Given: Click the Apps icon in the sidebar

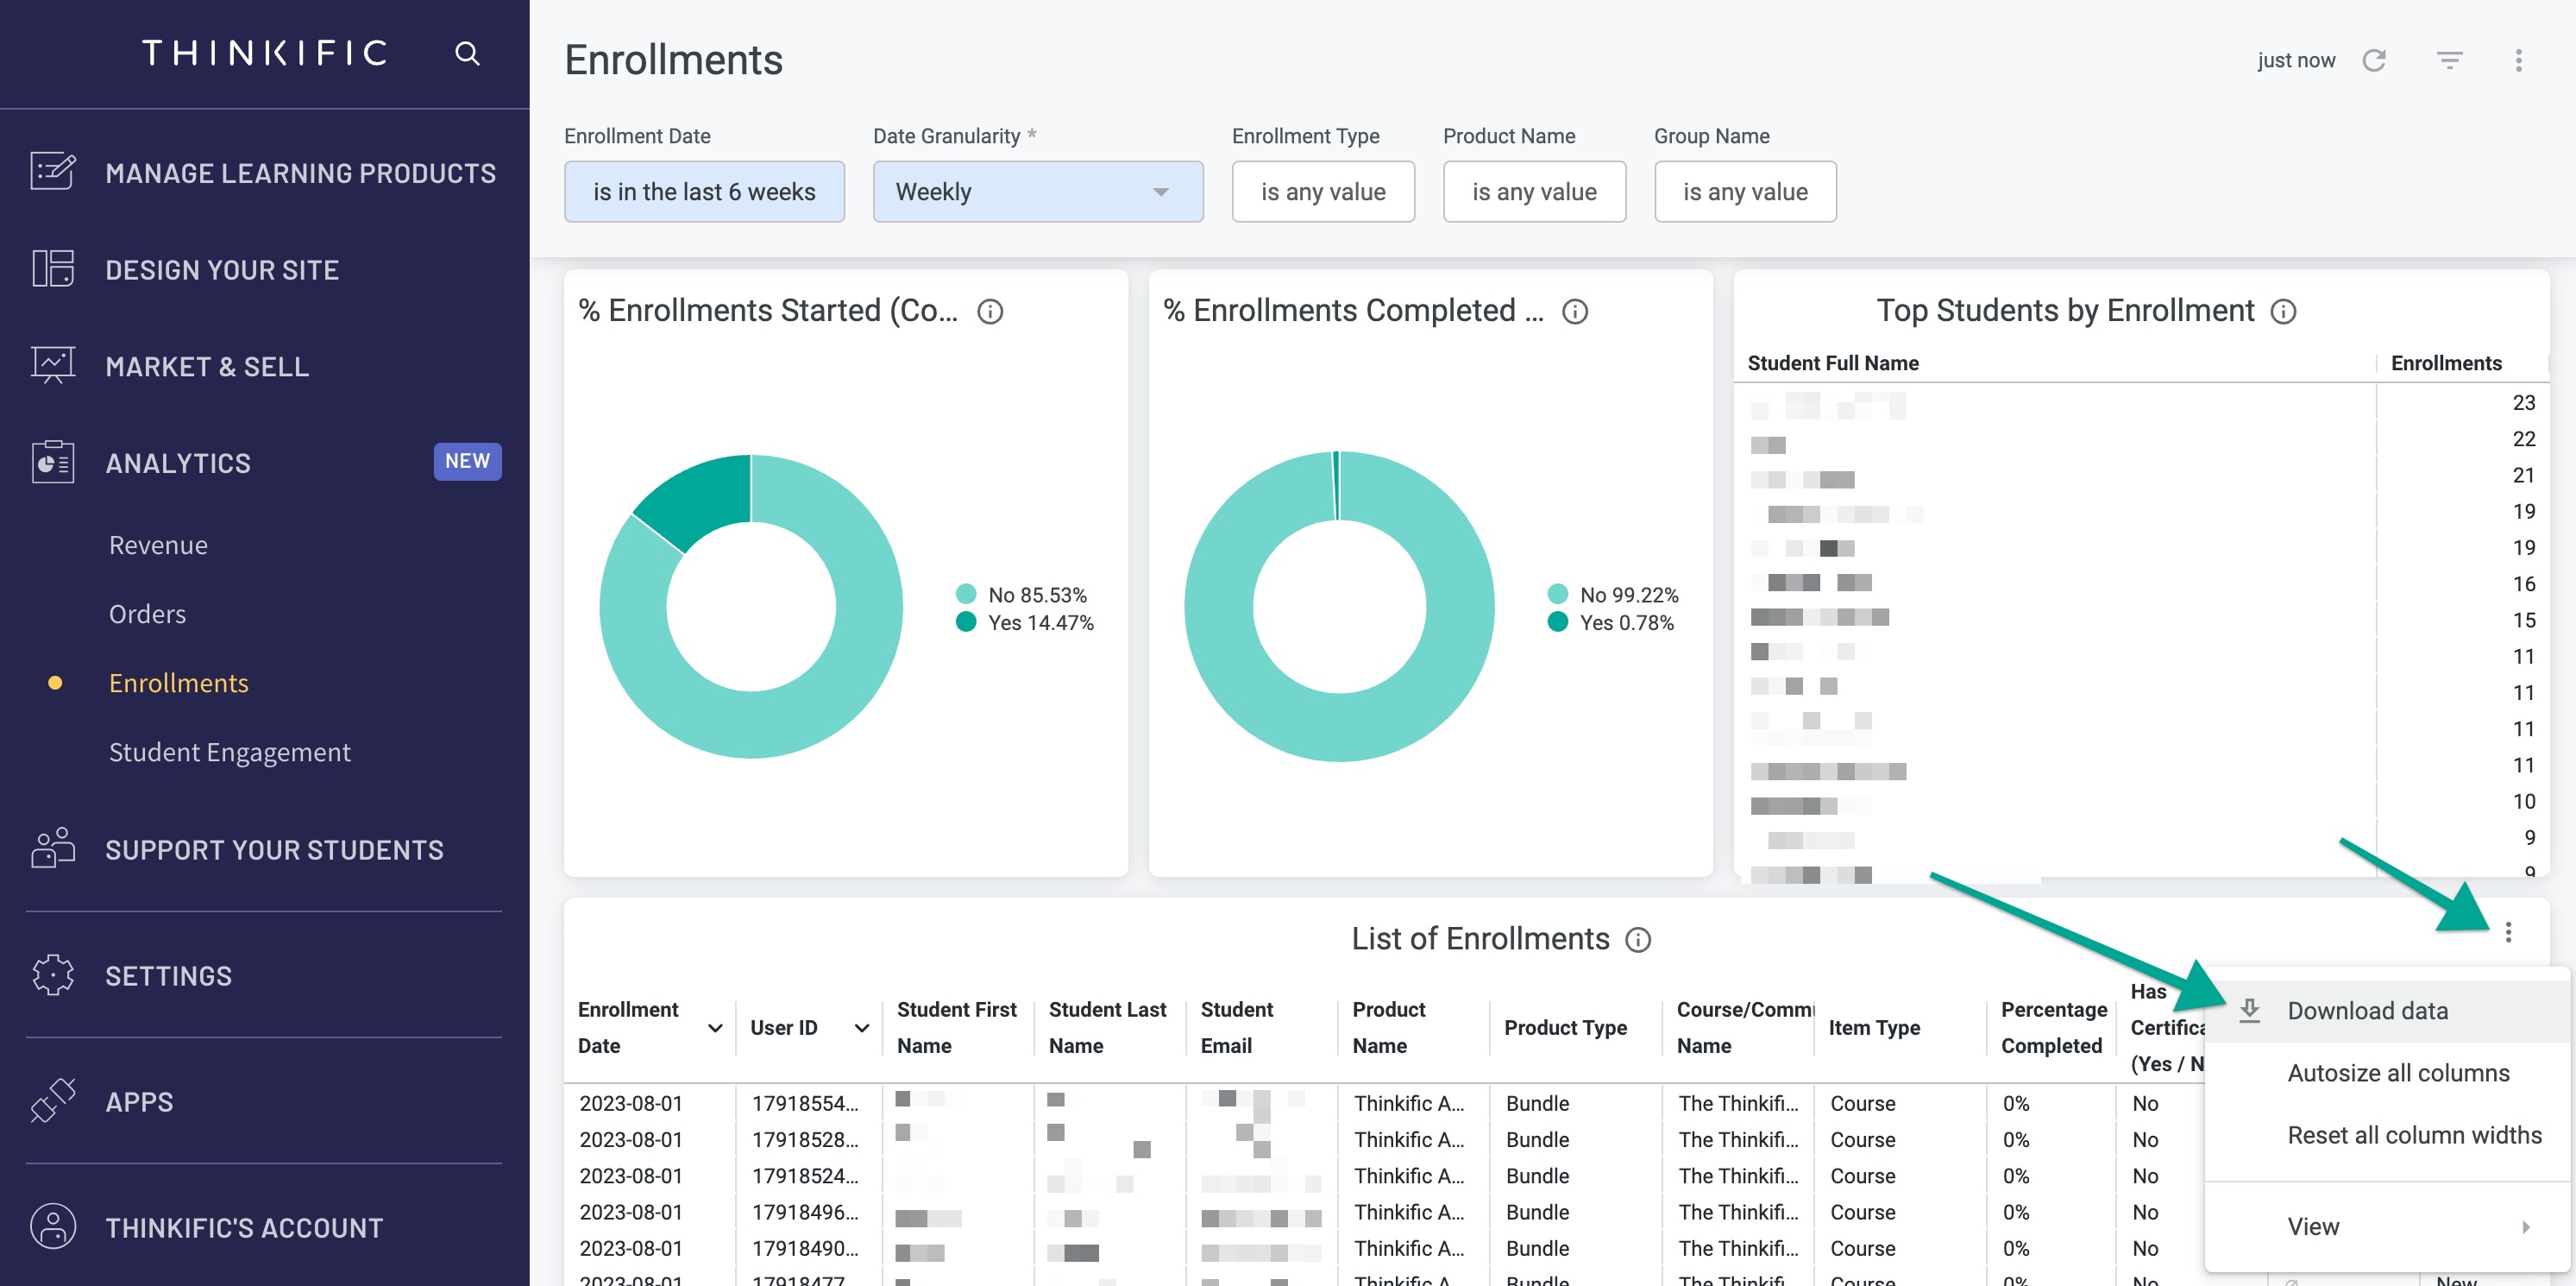Looking at the screenshot, I should [52, 1100].
